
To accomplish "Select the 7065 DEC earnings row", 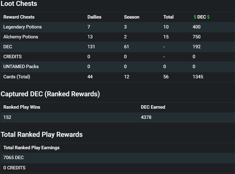I will coord(118,158).
